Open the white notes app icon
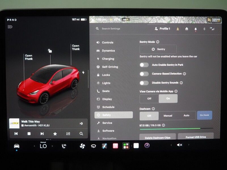227x170 pixels. (136, 146)
